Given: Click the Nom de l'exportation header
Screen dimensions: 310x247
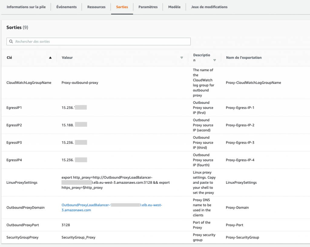Looking at the screenshot, I should click(244, 58).
